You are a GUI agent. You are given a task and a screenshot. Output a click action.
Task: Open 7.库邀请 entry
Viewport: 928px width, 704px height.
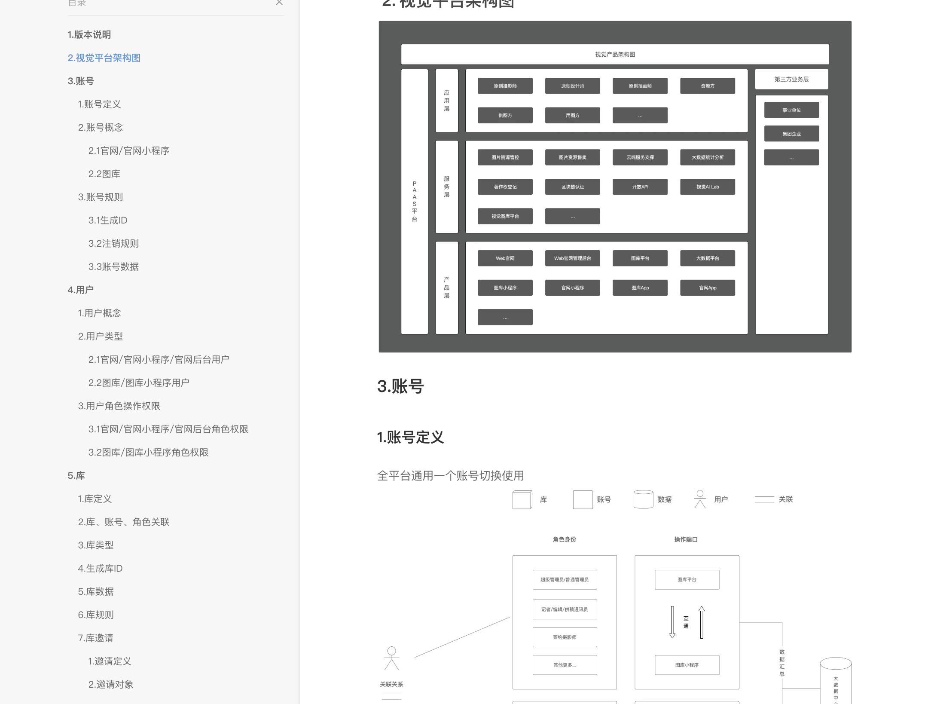(x=96, y=638)
